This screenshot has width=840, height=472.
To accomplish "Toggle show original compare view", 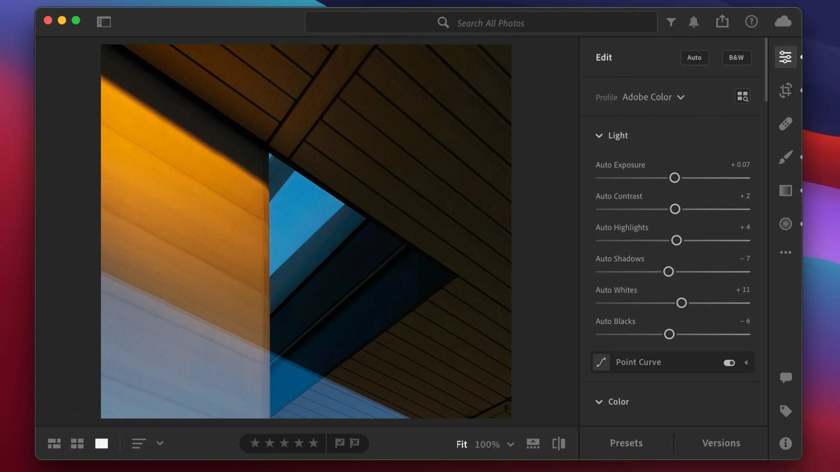I will click(558, 443).
